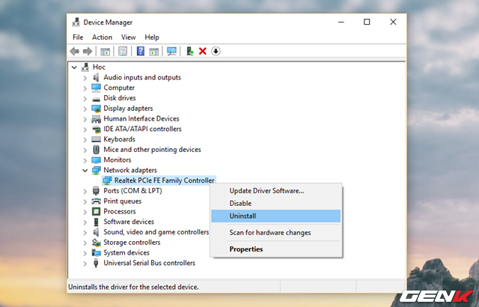479x307 pixels.
Task: Open the Help menu
Action: click(x=152, y=37)
